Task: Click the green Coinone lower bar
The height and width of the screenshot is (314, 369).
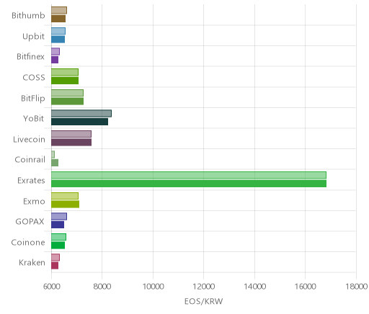Action: click(58, 246)
